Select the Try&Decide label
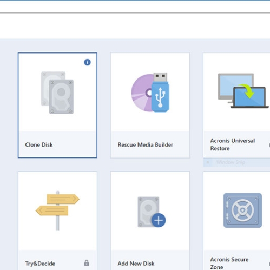This screenshot has height=270, width=270. coord(40,264)
